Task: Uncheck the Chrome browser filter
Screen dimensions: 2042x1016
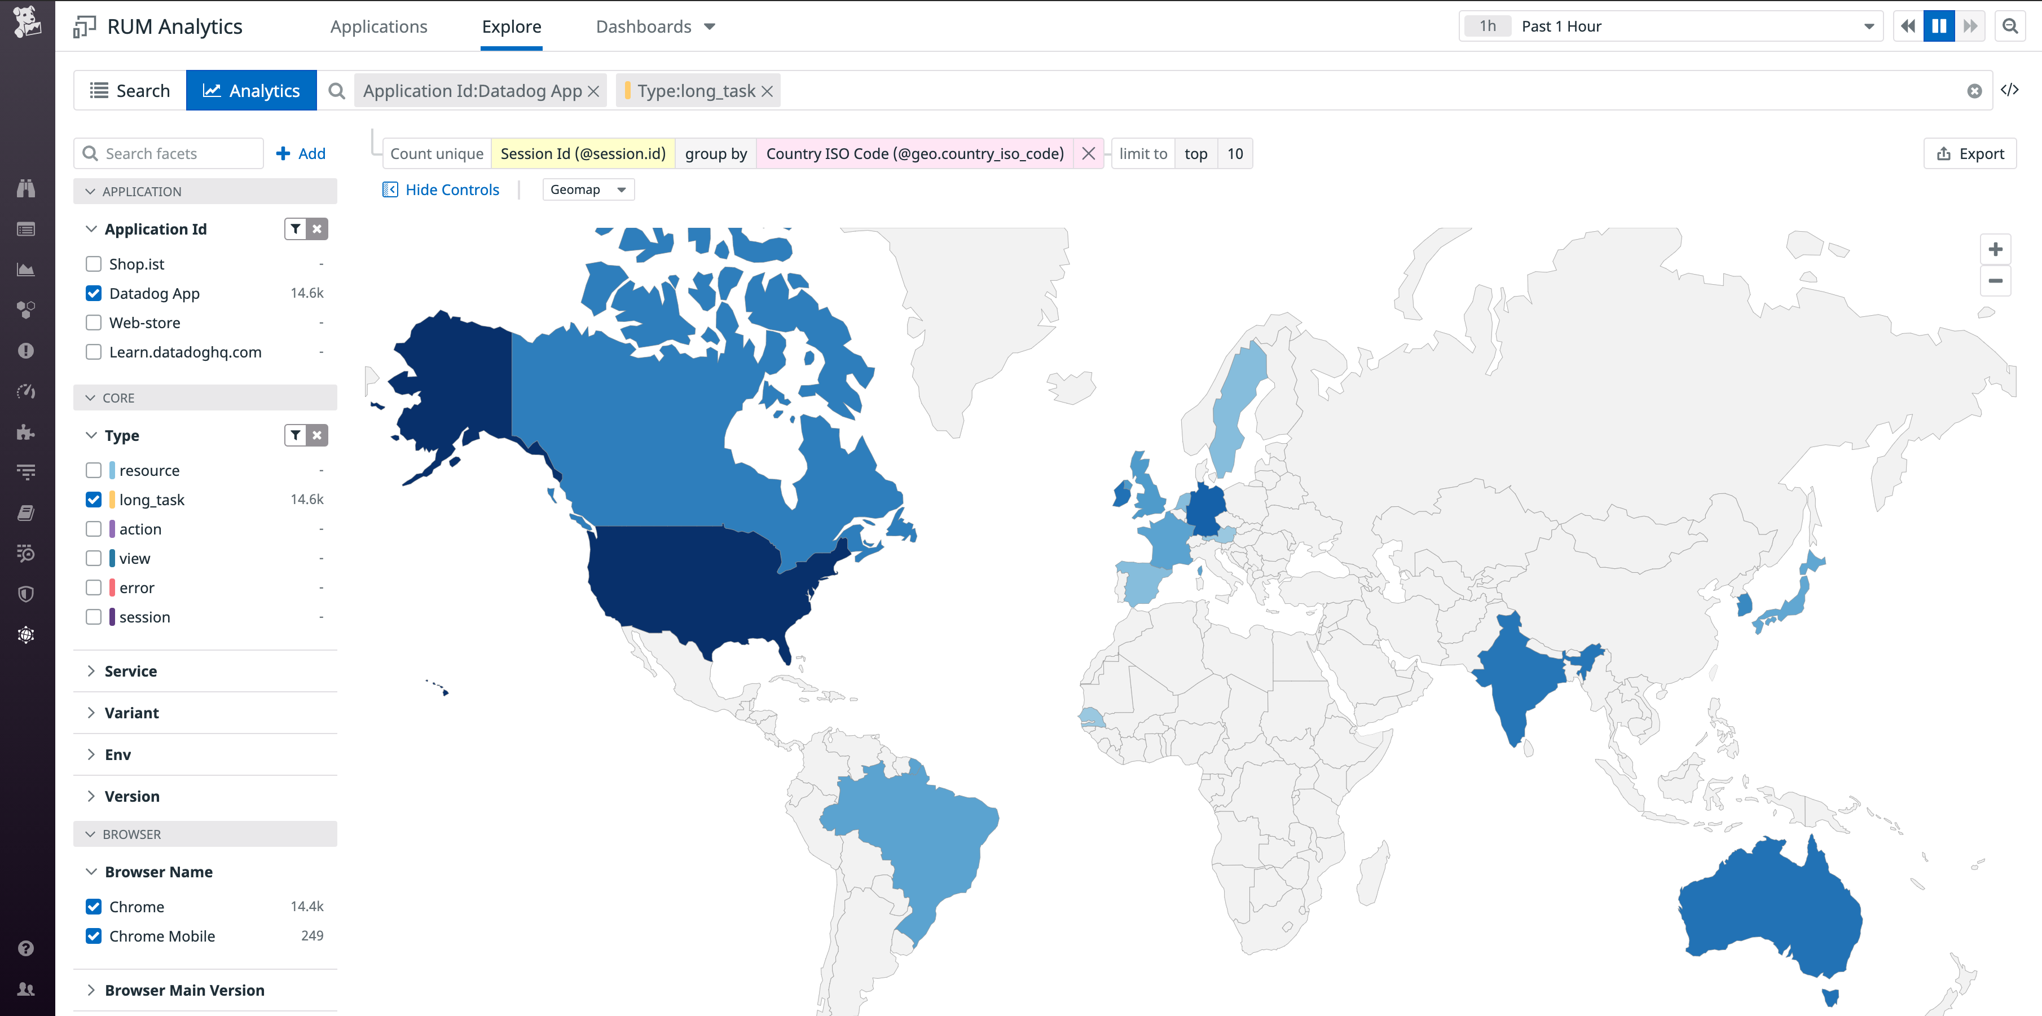Action: tap(94, 906)
